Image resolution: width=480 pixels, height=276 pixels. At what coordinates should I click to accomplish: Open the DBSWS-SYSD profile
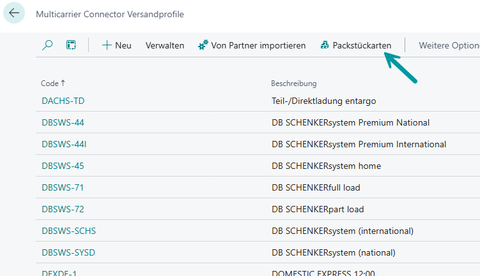pyautogui.click(x=68, y=252)
